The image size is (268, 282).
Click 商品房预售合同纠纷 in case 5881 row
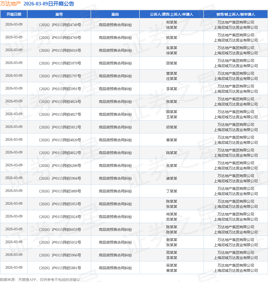(115, 268)
